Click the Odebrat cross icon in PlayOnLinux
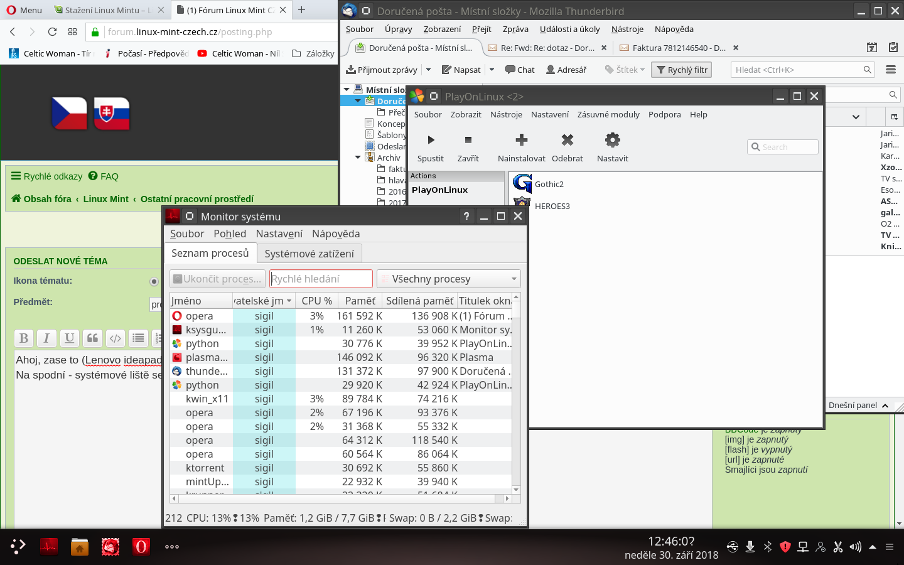 pos(568,140)
